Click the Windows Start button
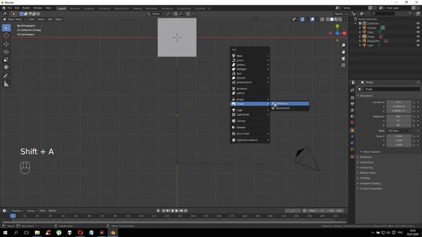The width and height of the screenshot is (422, 237). pyautogui.click(x=5, y=232)
